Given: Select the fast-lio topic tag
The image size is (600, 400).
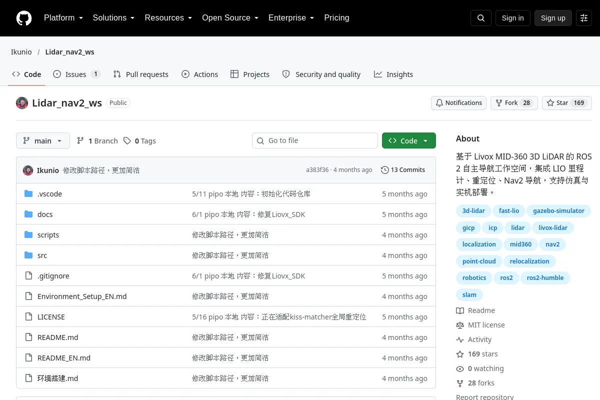Looking at the screenshot, I should tap(509, 211).
